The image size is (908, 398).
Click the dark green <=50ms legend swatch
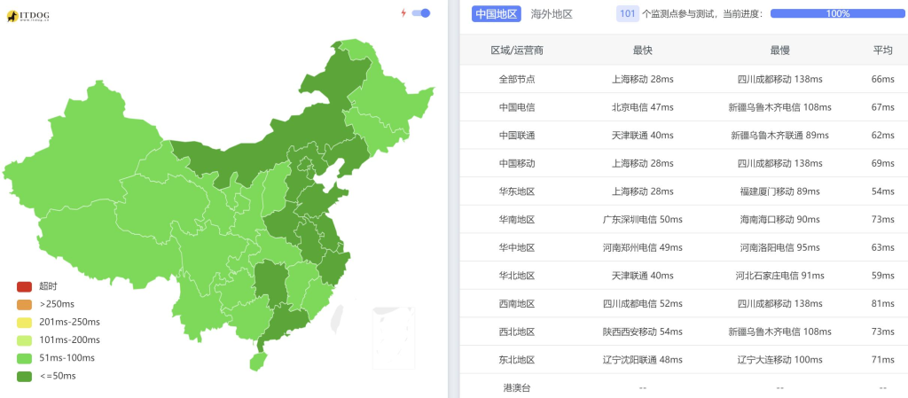click(24, 376)
